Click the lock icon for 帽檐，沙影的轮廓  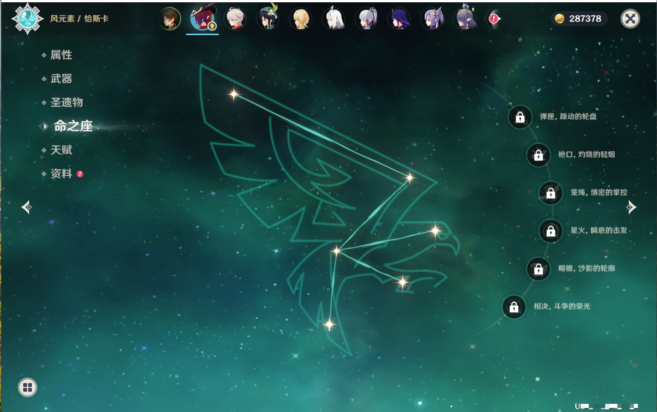pos(539,269)
